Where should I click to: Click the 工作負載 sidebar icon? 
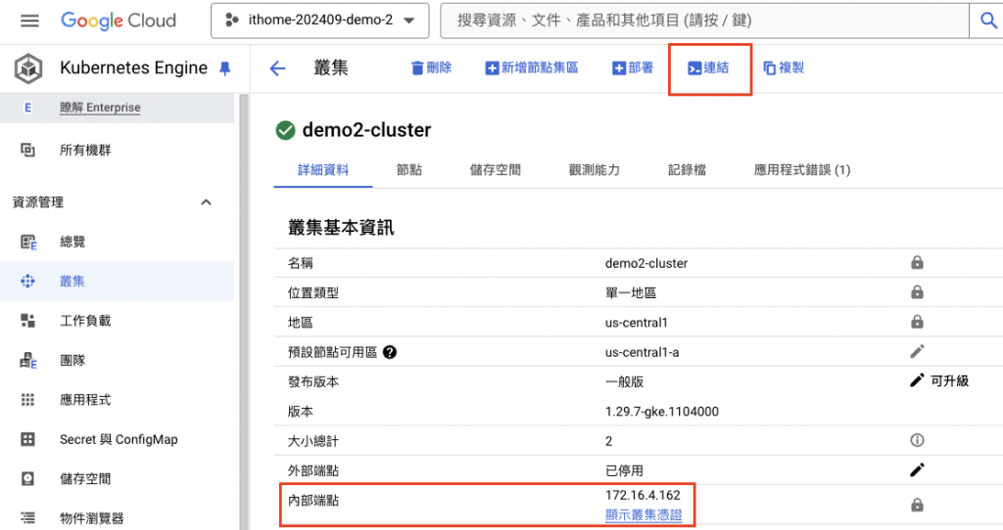[27, 321]
